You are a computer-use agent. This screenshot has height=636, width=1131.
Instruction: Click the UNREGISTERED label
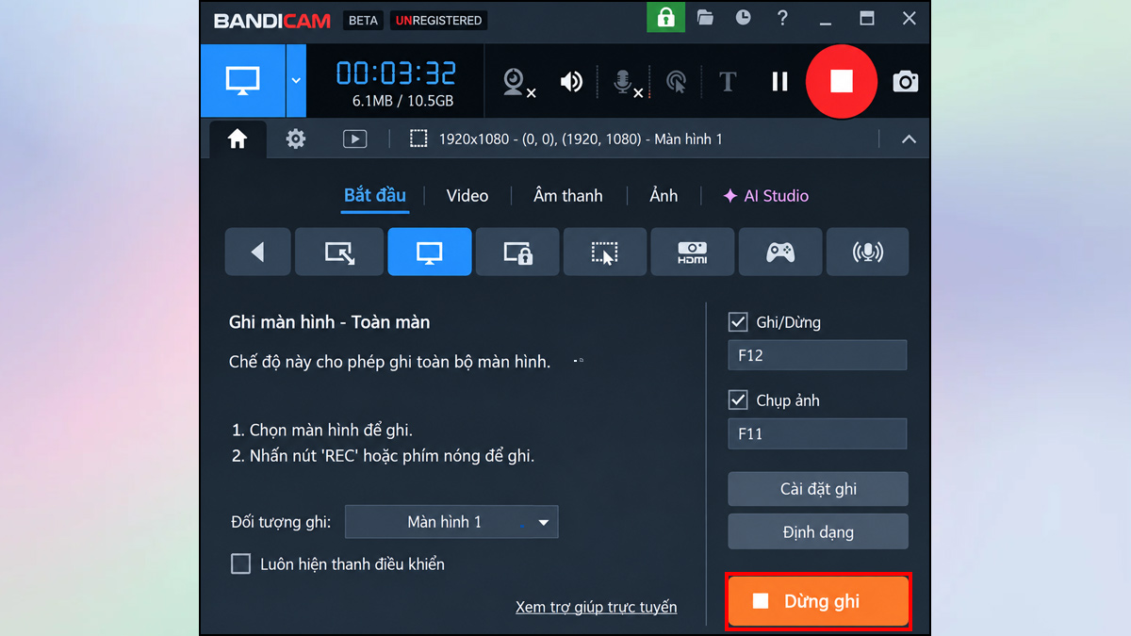coord(438,20)
